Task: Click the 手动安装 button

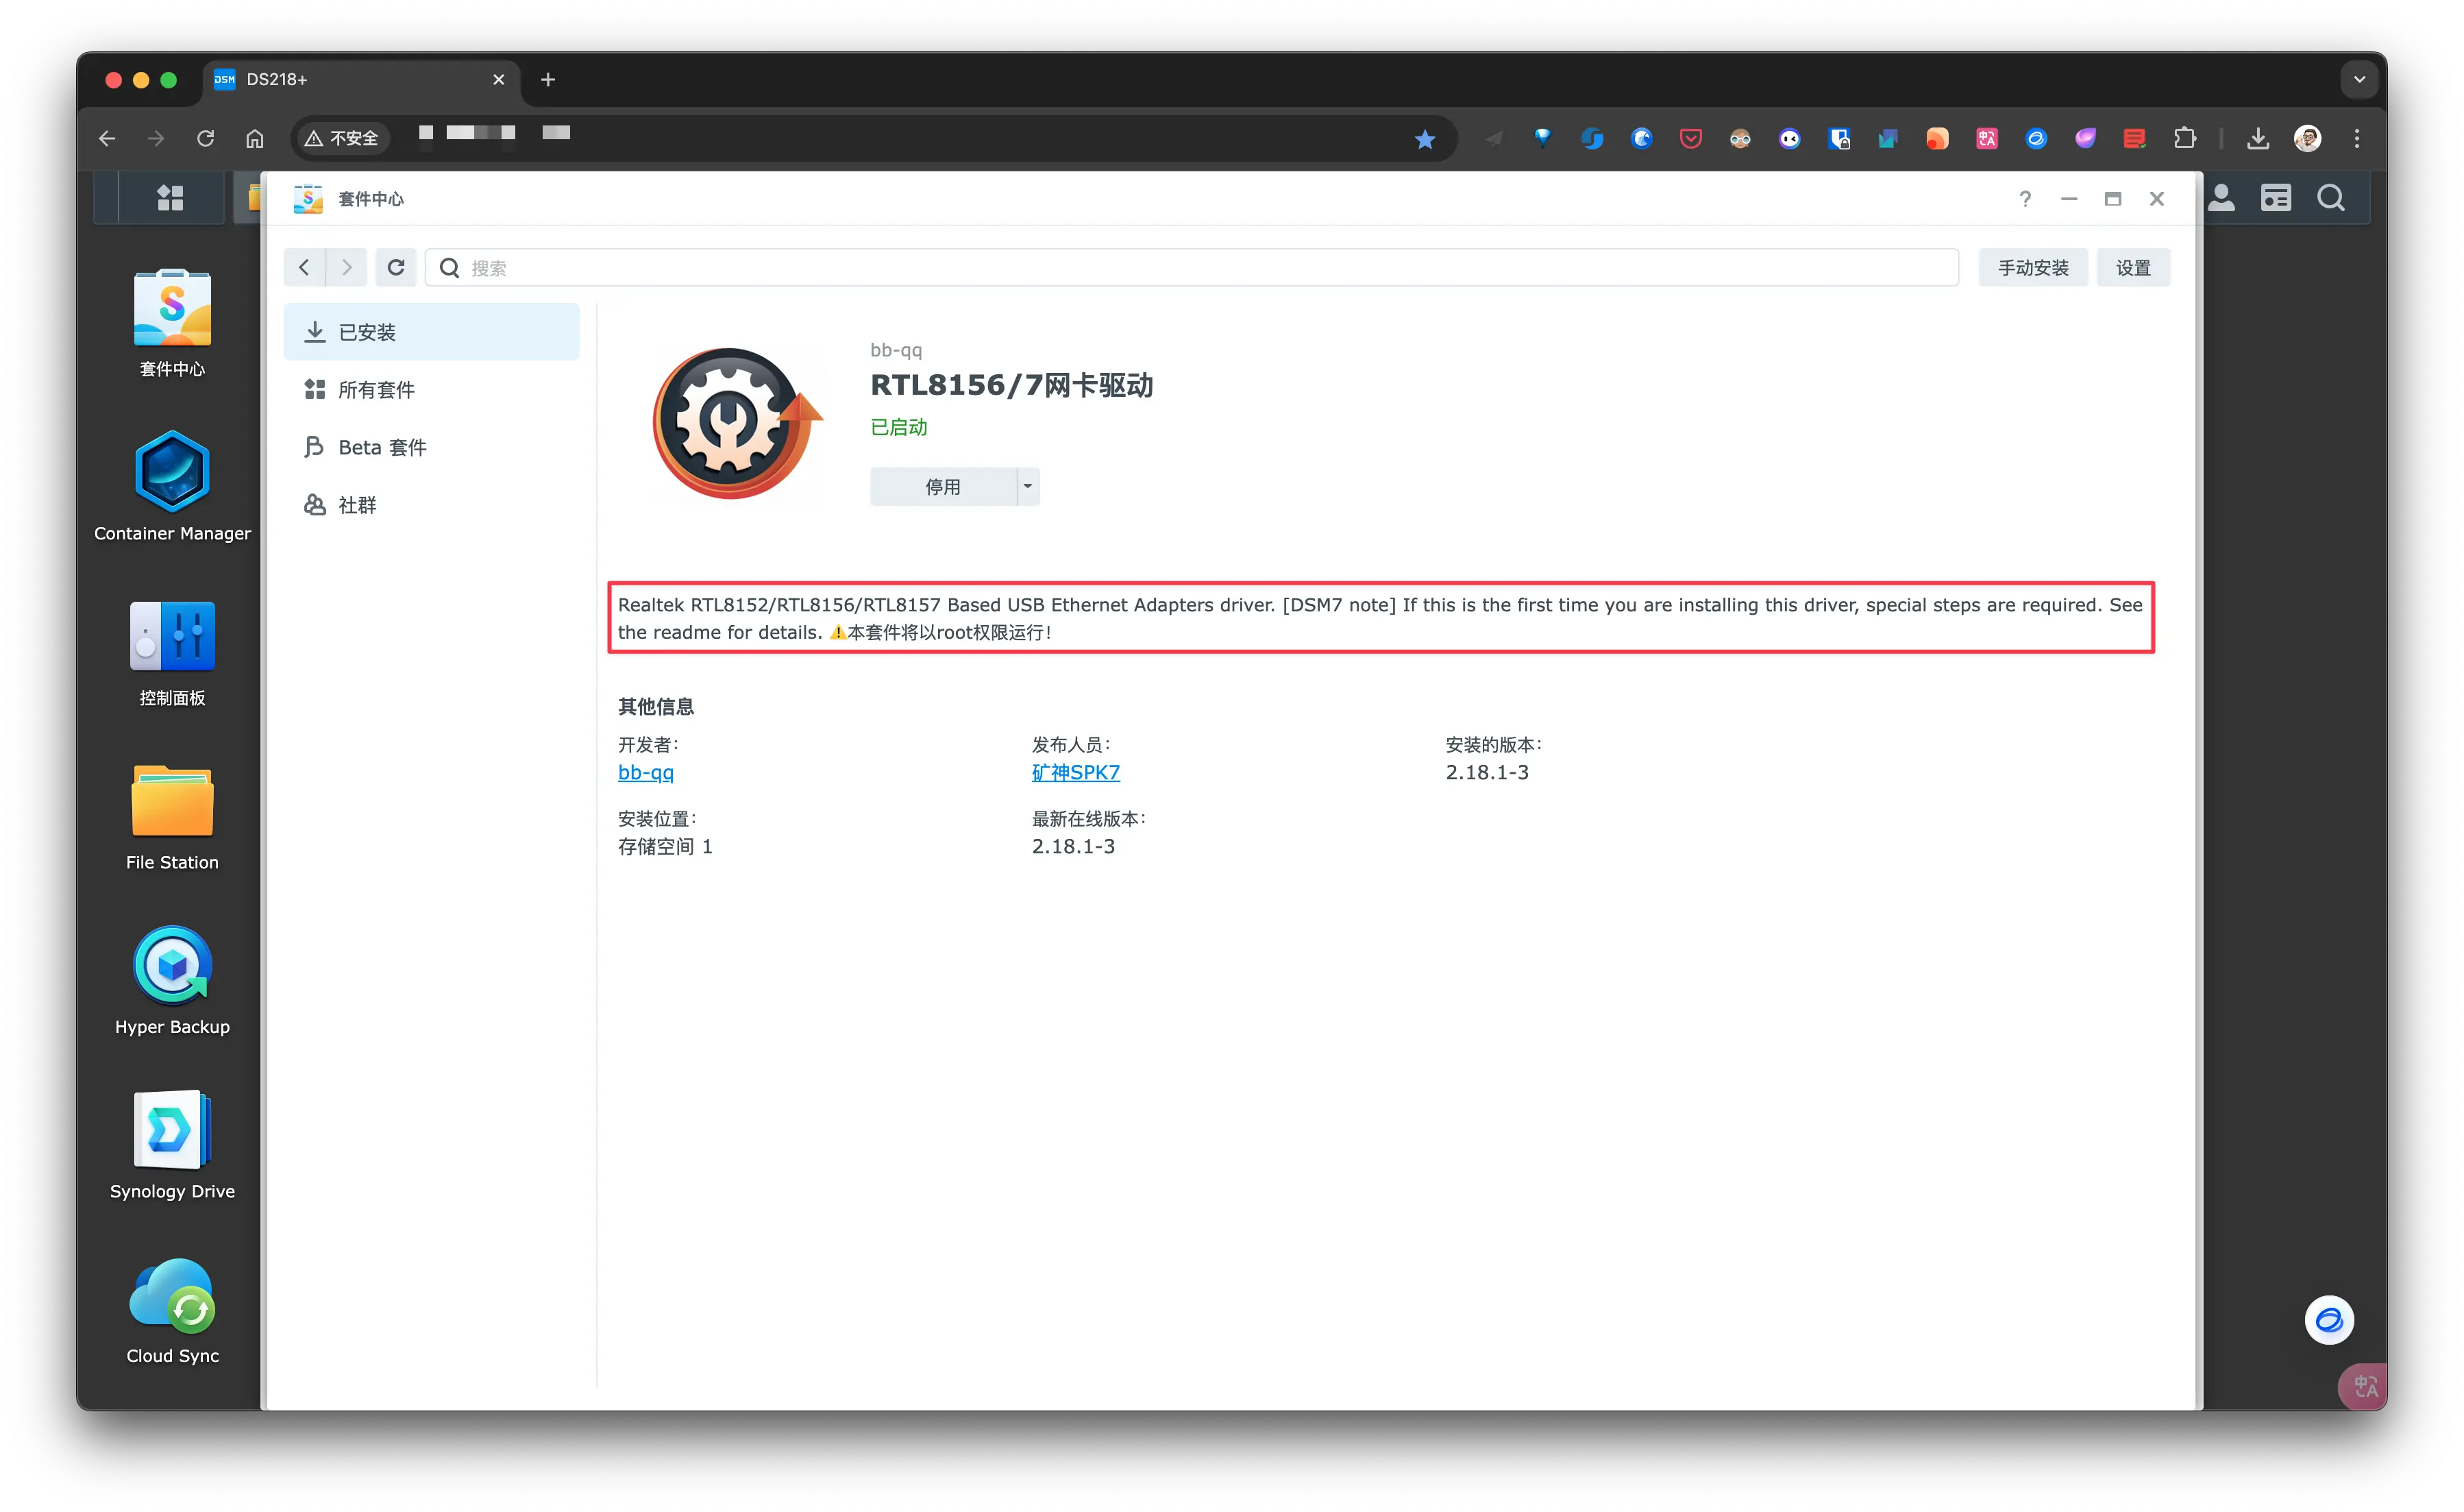Action: [2032, 268]
